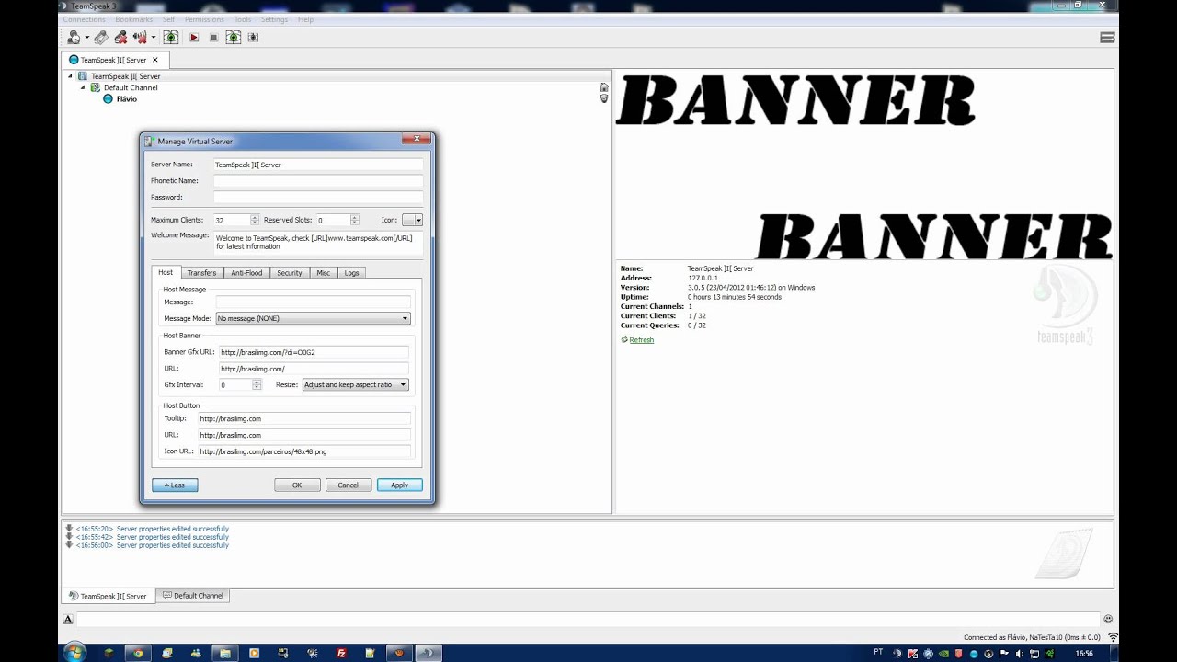Click in the Phonetic Name field
This screenshot has width=1177, height=662.
[x=318, y=181]
